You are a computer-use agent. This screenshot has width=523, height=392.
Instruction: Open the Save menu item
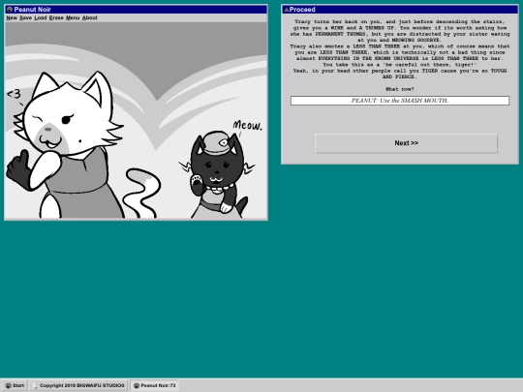tap(26, 18)
